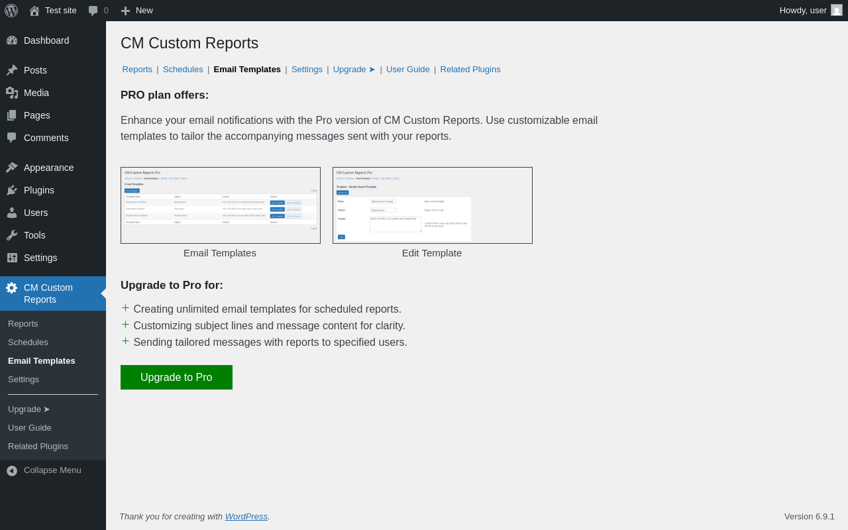Collapse the sidebar menu
Screen dimensions: 848x530
point(52,470)
